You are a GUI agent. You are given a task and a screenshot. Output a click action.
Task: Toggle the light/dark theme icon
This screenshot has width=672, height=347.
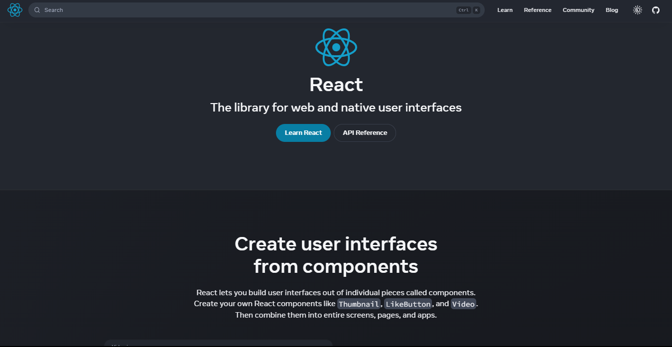[x=638, y=10]
